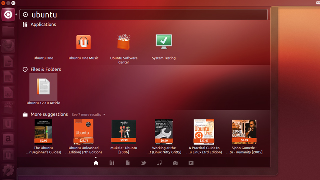This screenshot has height=180, width=320.
Task: Click the More suggestions section header
Action: coord(45,114)
